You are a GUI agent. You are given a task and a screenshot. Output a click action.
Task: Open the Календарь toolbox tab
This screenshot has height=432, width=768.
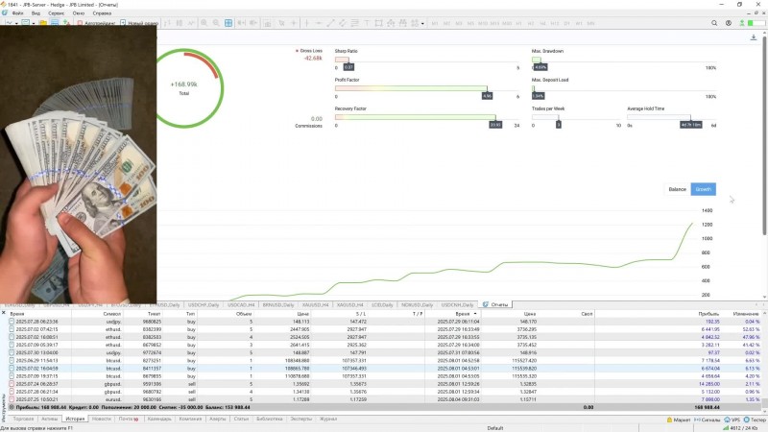(x=159, y=419)
